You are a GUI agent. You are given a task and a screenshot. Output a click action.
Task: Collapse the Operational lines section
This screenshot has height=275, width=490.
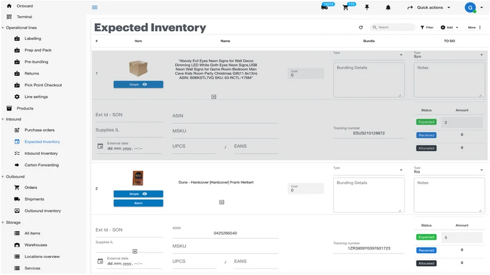tap(3, 28)
